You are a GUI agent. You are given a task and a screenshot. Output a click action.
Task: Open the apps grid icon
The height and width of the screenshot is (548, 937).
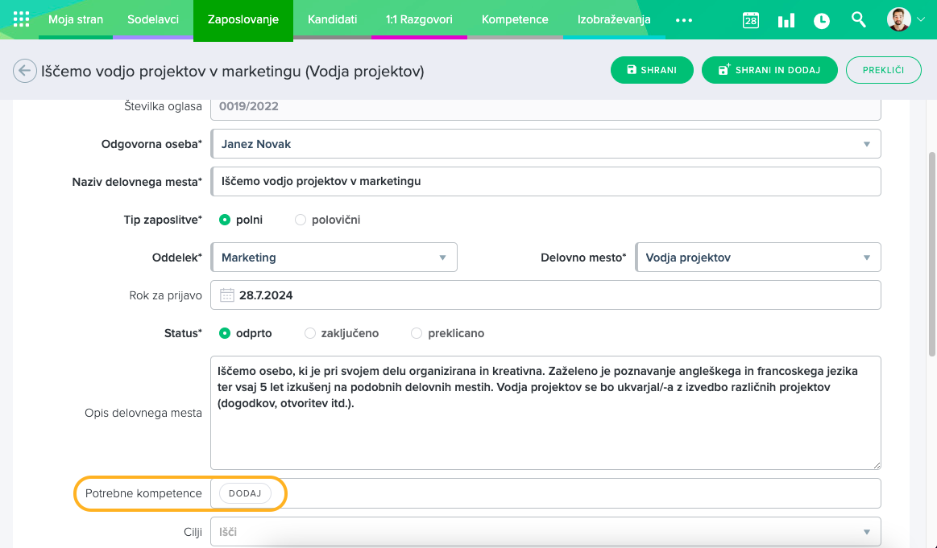pos(20,19)
